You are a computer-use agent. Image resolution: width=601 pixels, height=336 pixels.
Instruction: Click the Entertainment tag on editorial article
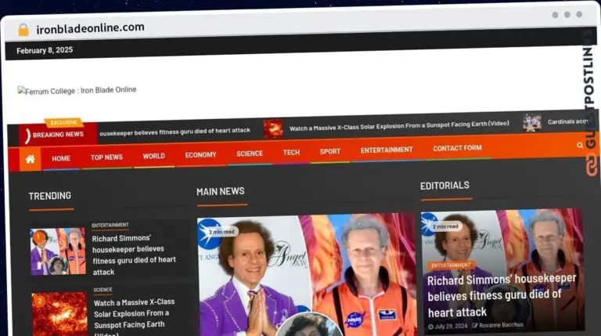pyautogui.click(x=452, y=266)
